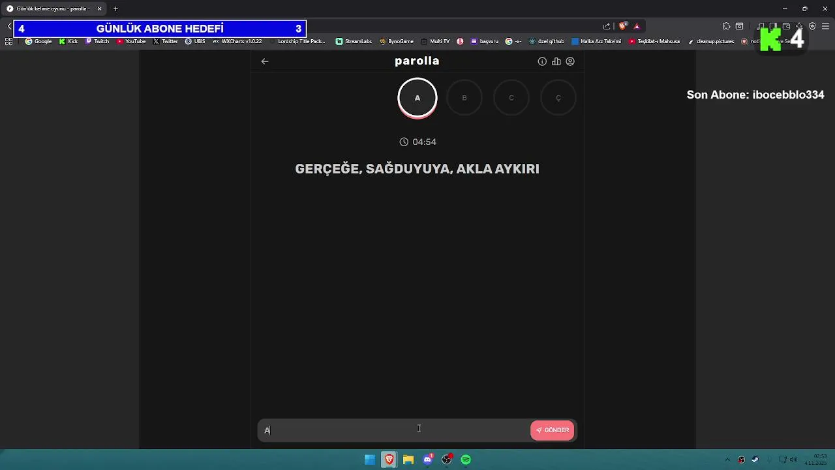Image resolution: width=835 pixels, height=470 pixels.
Task: Open the YouTube bookmark
Action: pos(131,41)
